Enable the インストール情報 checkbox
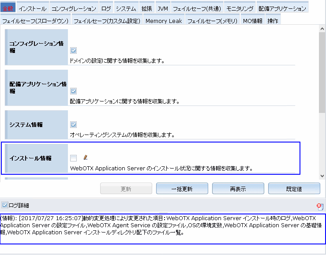Viewport: 326px width, 255px height. 74,158
